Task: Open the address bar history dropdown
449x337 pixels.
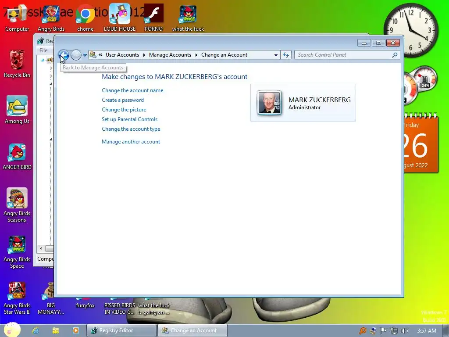Action: pyautogui.click(x=276, y=55)
